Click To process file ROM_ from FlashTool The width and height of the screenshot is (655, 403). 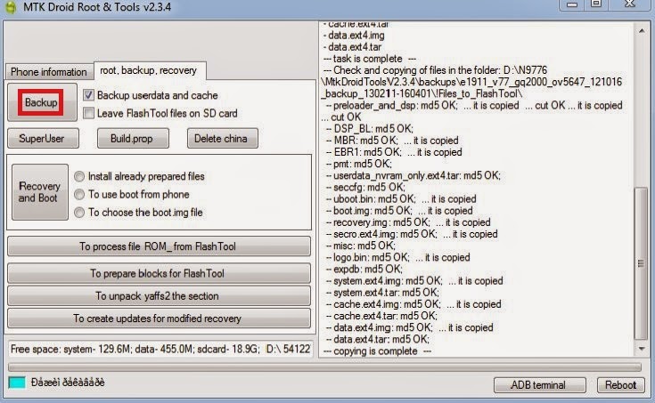point(159,246)
